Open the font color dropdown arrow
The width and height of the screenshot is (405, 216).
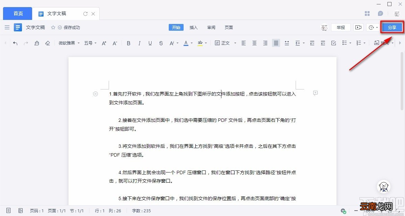[192, 43]
